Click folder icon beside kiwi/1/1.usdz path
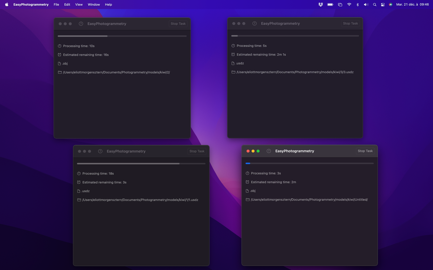This screenshot has height=270, width=433. (79, 200)
